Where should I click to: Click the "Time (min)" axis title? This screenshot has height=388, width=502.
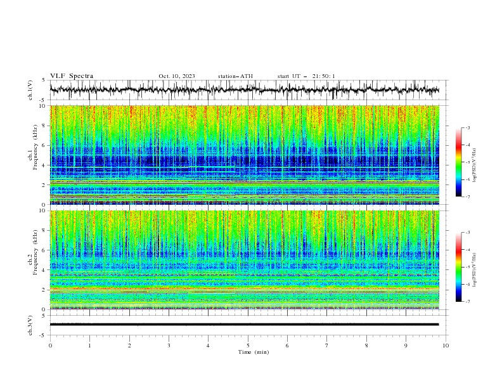pos(254,352)
